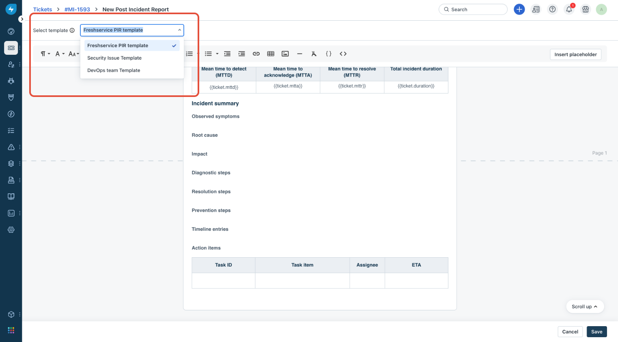Open the Dashboard icon in sidebar
The image size is (618, 342).
[11, 31]
